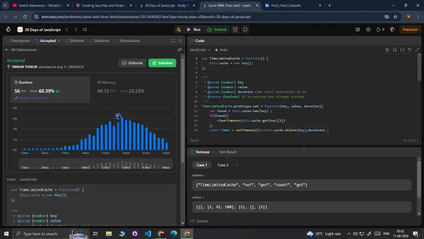The height and width of the screenshot is (239, 424).
Task: Bookmark this page star icon
Action: [x=395, y=17]
